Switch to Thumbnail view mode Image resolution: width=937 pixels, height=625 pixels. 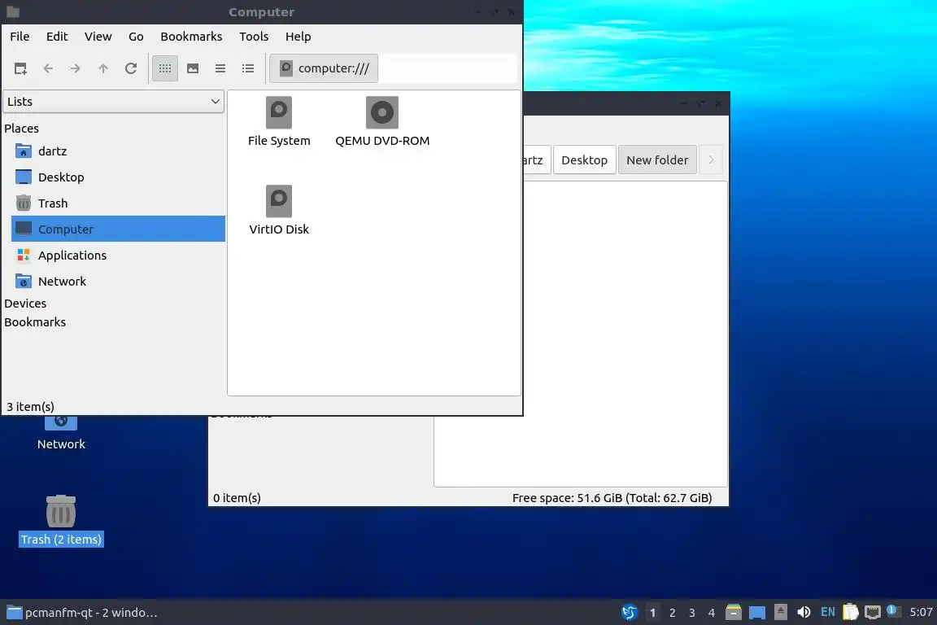193,69
